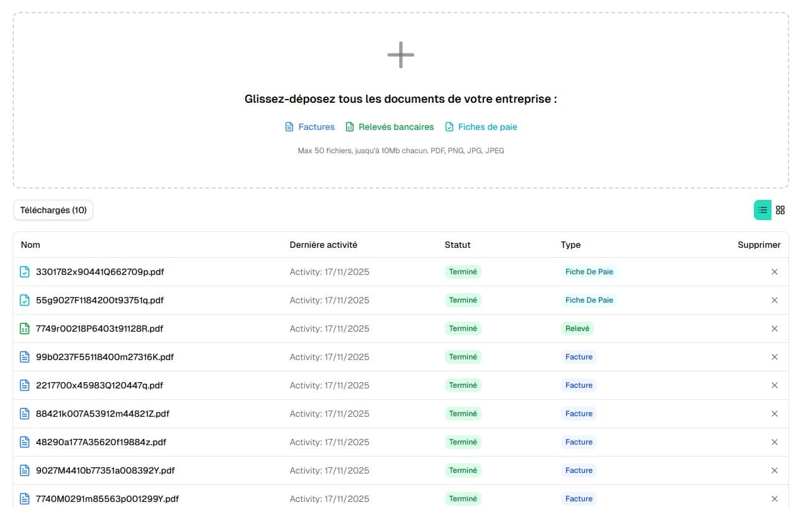
Task: Click the Relevés bancaires link
Action: (x=396, y=126)
